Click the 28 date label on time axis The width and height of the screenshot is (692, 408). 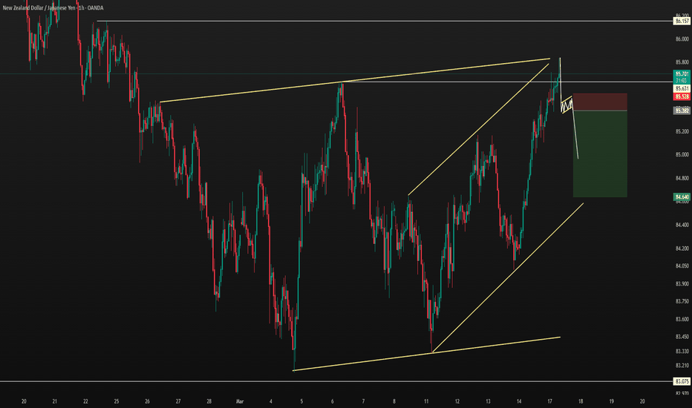point(209,401)
